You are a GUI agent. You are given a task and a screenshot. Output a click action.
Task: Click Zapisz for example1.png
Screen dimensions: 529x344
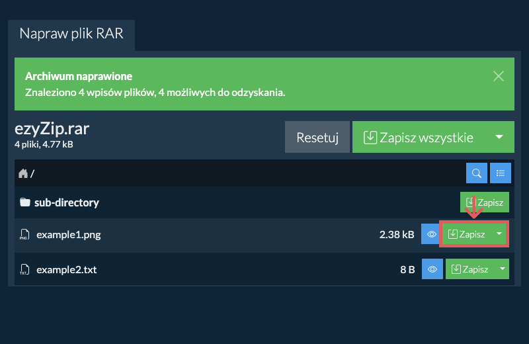tap(466, 234)
